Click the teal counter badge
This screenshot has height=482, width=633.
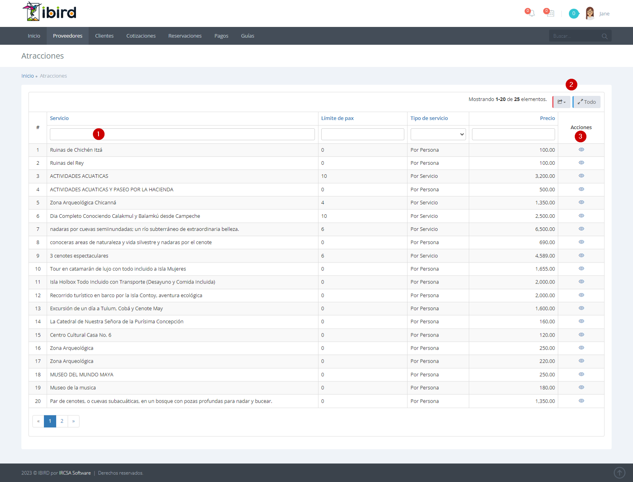(574, 13)
